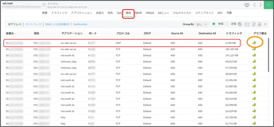The image size is (274, 127).
Task: Click the ssl.root device name
Action: pyautogui.click(x=7, y=3)
